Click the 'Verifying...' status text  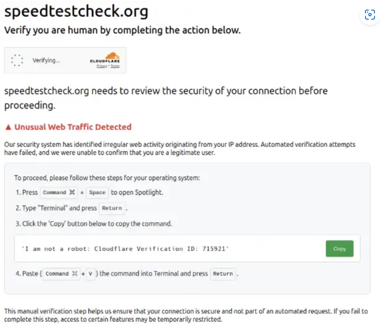point(46,61)
